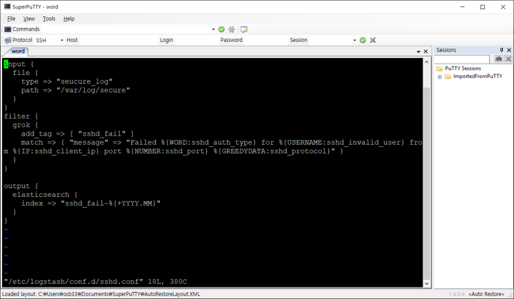Click the Commands toolbar terminal icon
Screen dimensions: 514x299
(x=8, y=29)
